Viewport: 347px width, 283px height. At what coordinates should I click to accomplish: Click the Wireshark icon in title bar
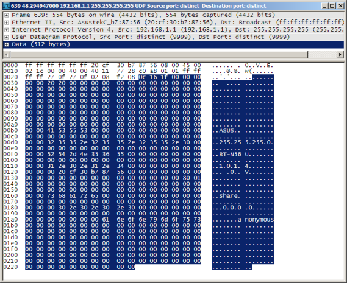(6, 5)
